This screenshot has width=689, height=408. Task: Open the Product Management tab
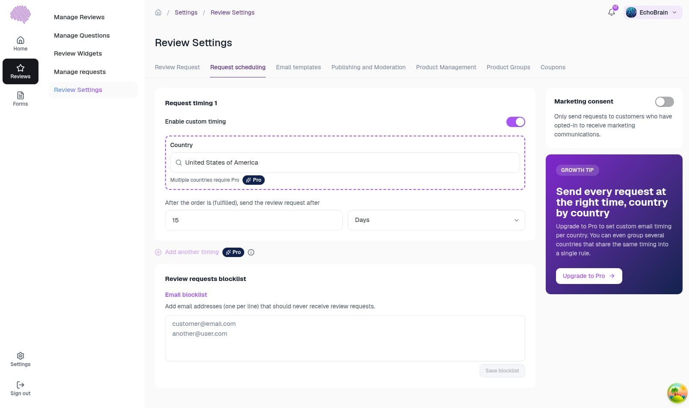pyautogui.click(x=446, y=67)
